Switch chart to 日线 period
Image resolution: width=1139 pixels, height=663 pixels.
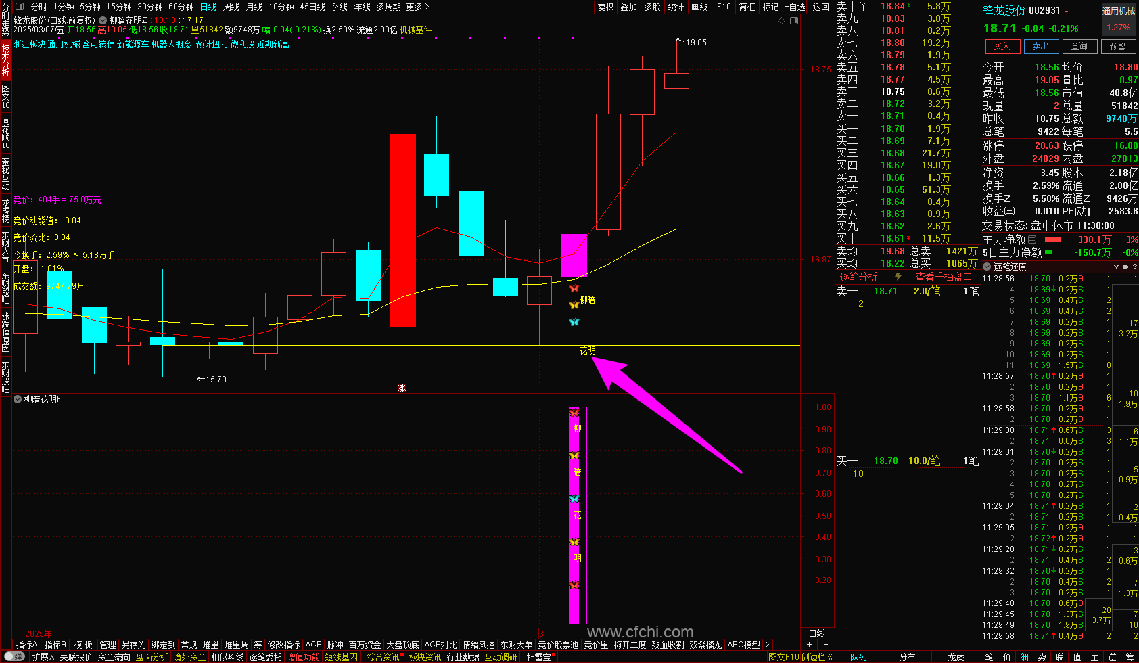click(x=208, y=7)
